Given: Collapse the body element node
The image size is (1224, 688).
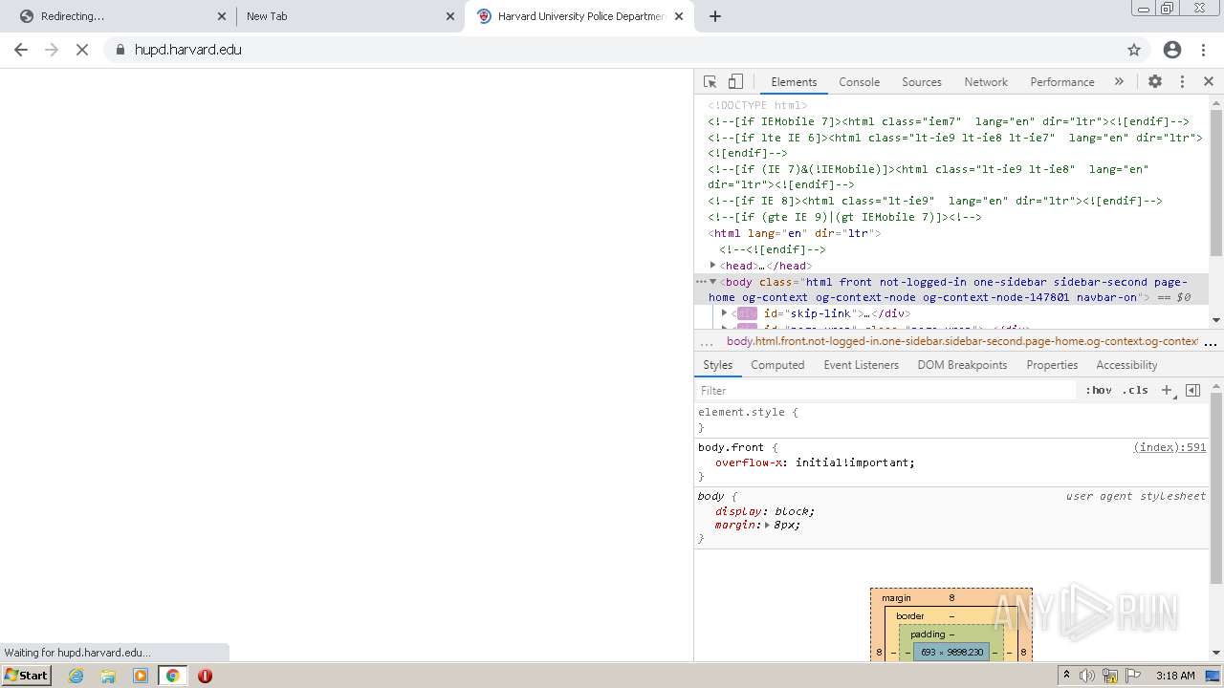Looking at the screenshot, I should point(713,282).
